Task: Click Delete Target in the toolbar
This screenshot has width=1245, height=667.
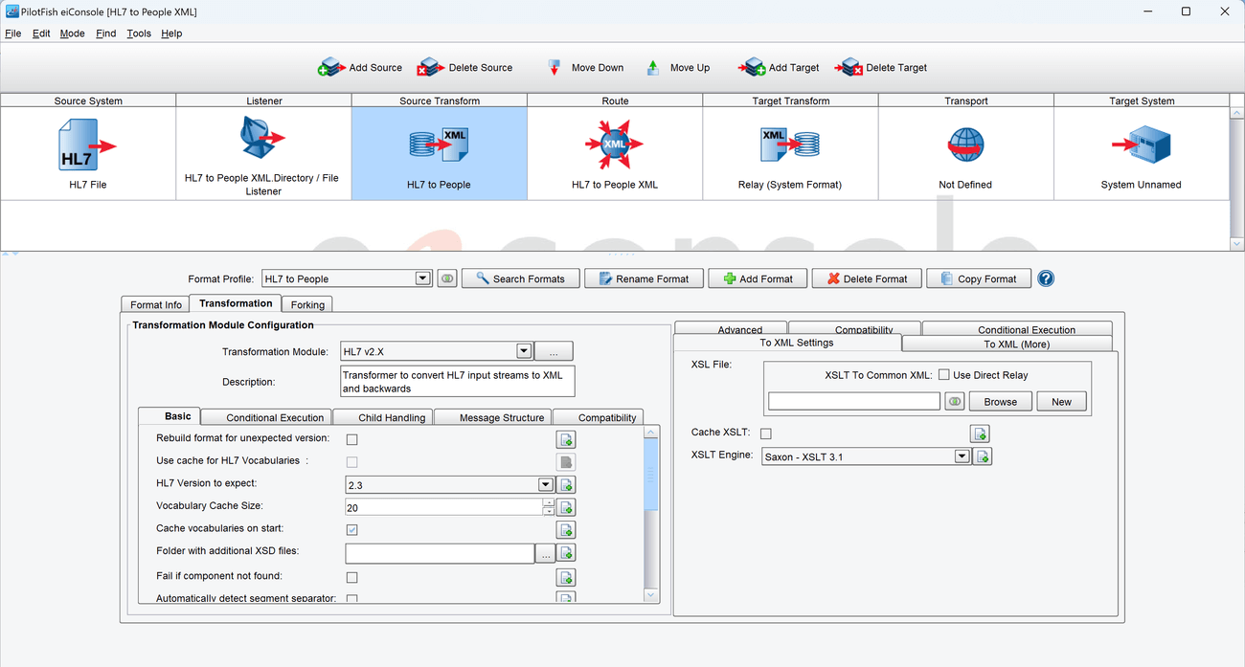Action: click(849, 68)
